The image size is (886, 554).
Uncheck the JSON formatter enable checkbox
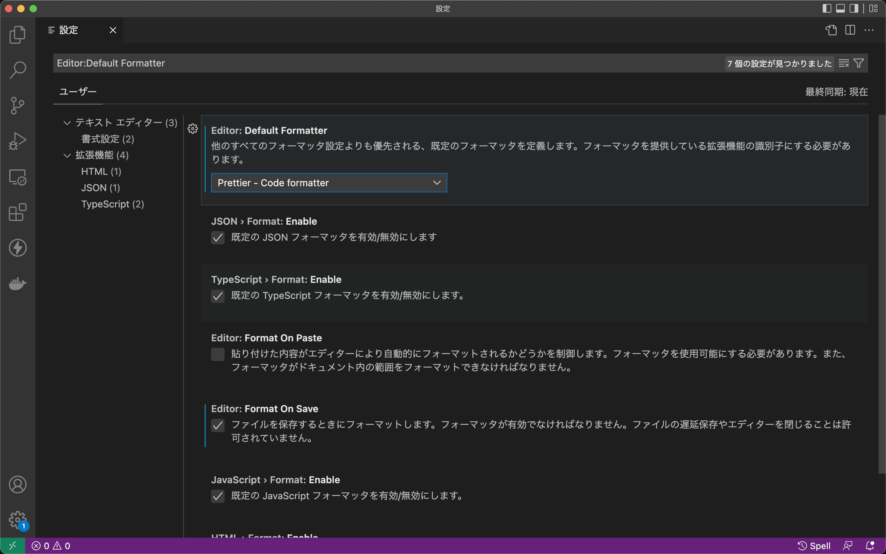(218, 237)
